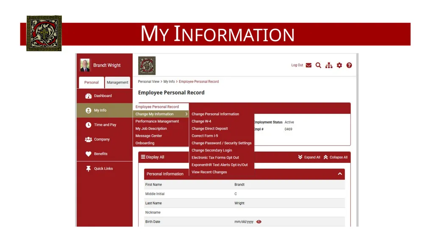Screen dimensions: 434x244
Task: Click the Birth Date mm/dd/yyyy value
Action: 244,222
